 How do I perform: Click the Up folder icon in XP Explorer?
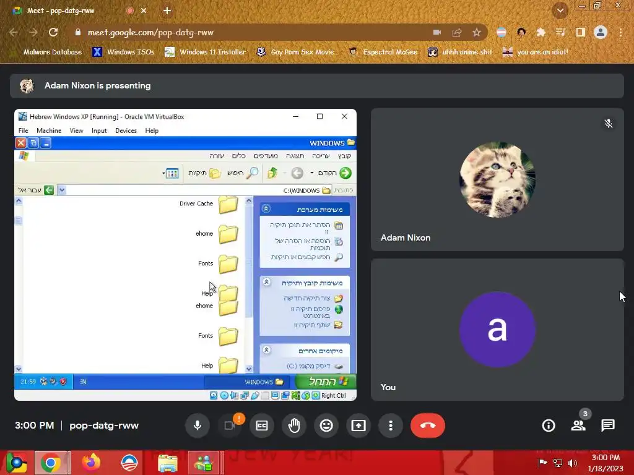(x=272, y=173)
